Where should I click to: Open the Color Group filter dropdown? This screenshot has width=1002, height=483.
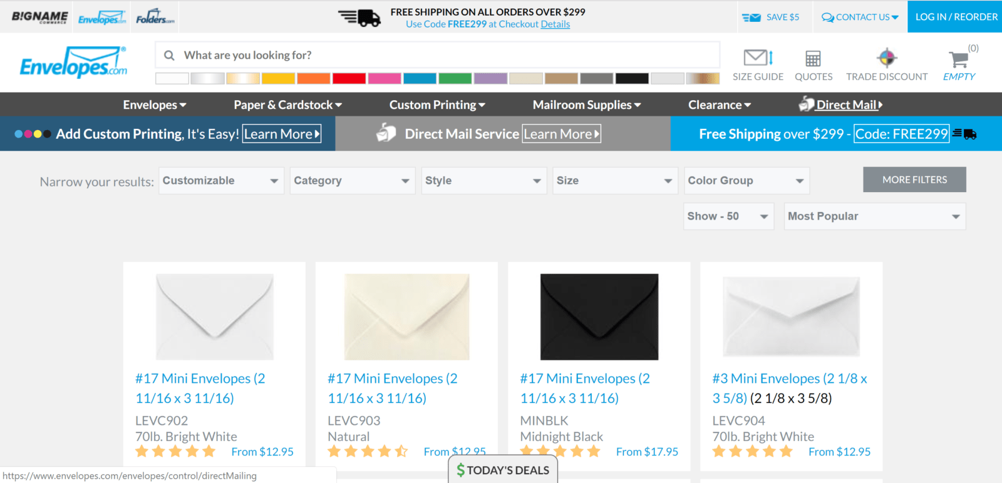[746, 181]
